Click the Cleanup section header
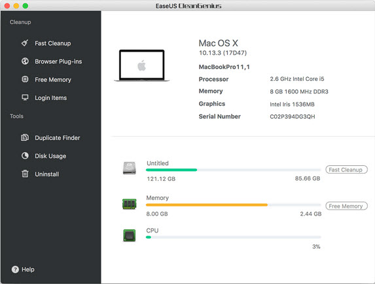Screen dimensions: 375x284 [20, 22]
